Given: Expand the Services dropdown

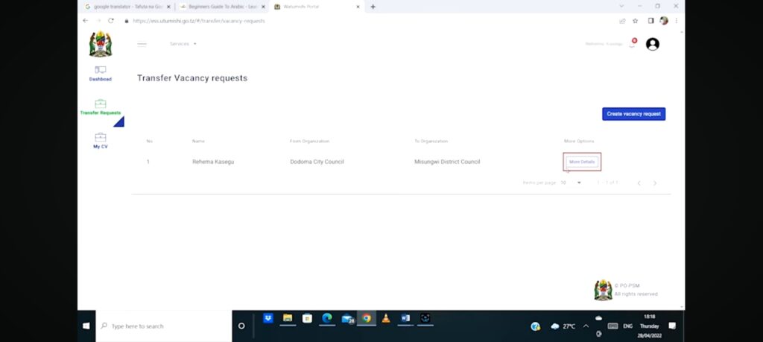Looking at the screenshot, I should click(x=183, y=44).
